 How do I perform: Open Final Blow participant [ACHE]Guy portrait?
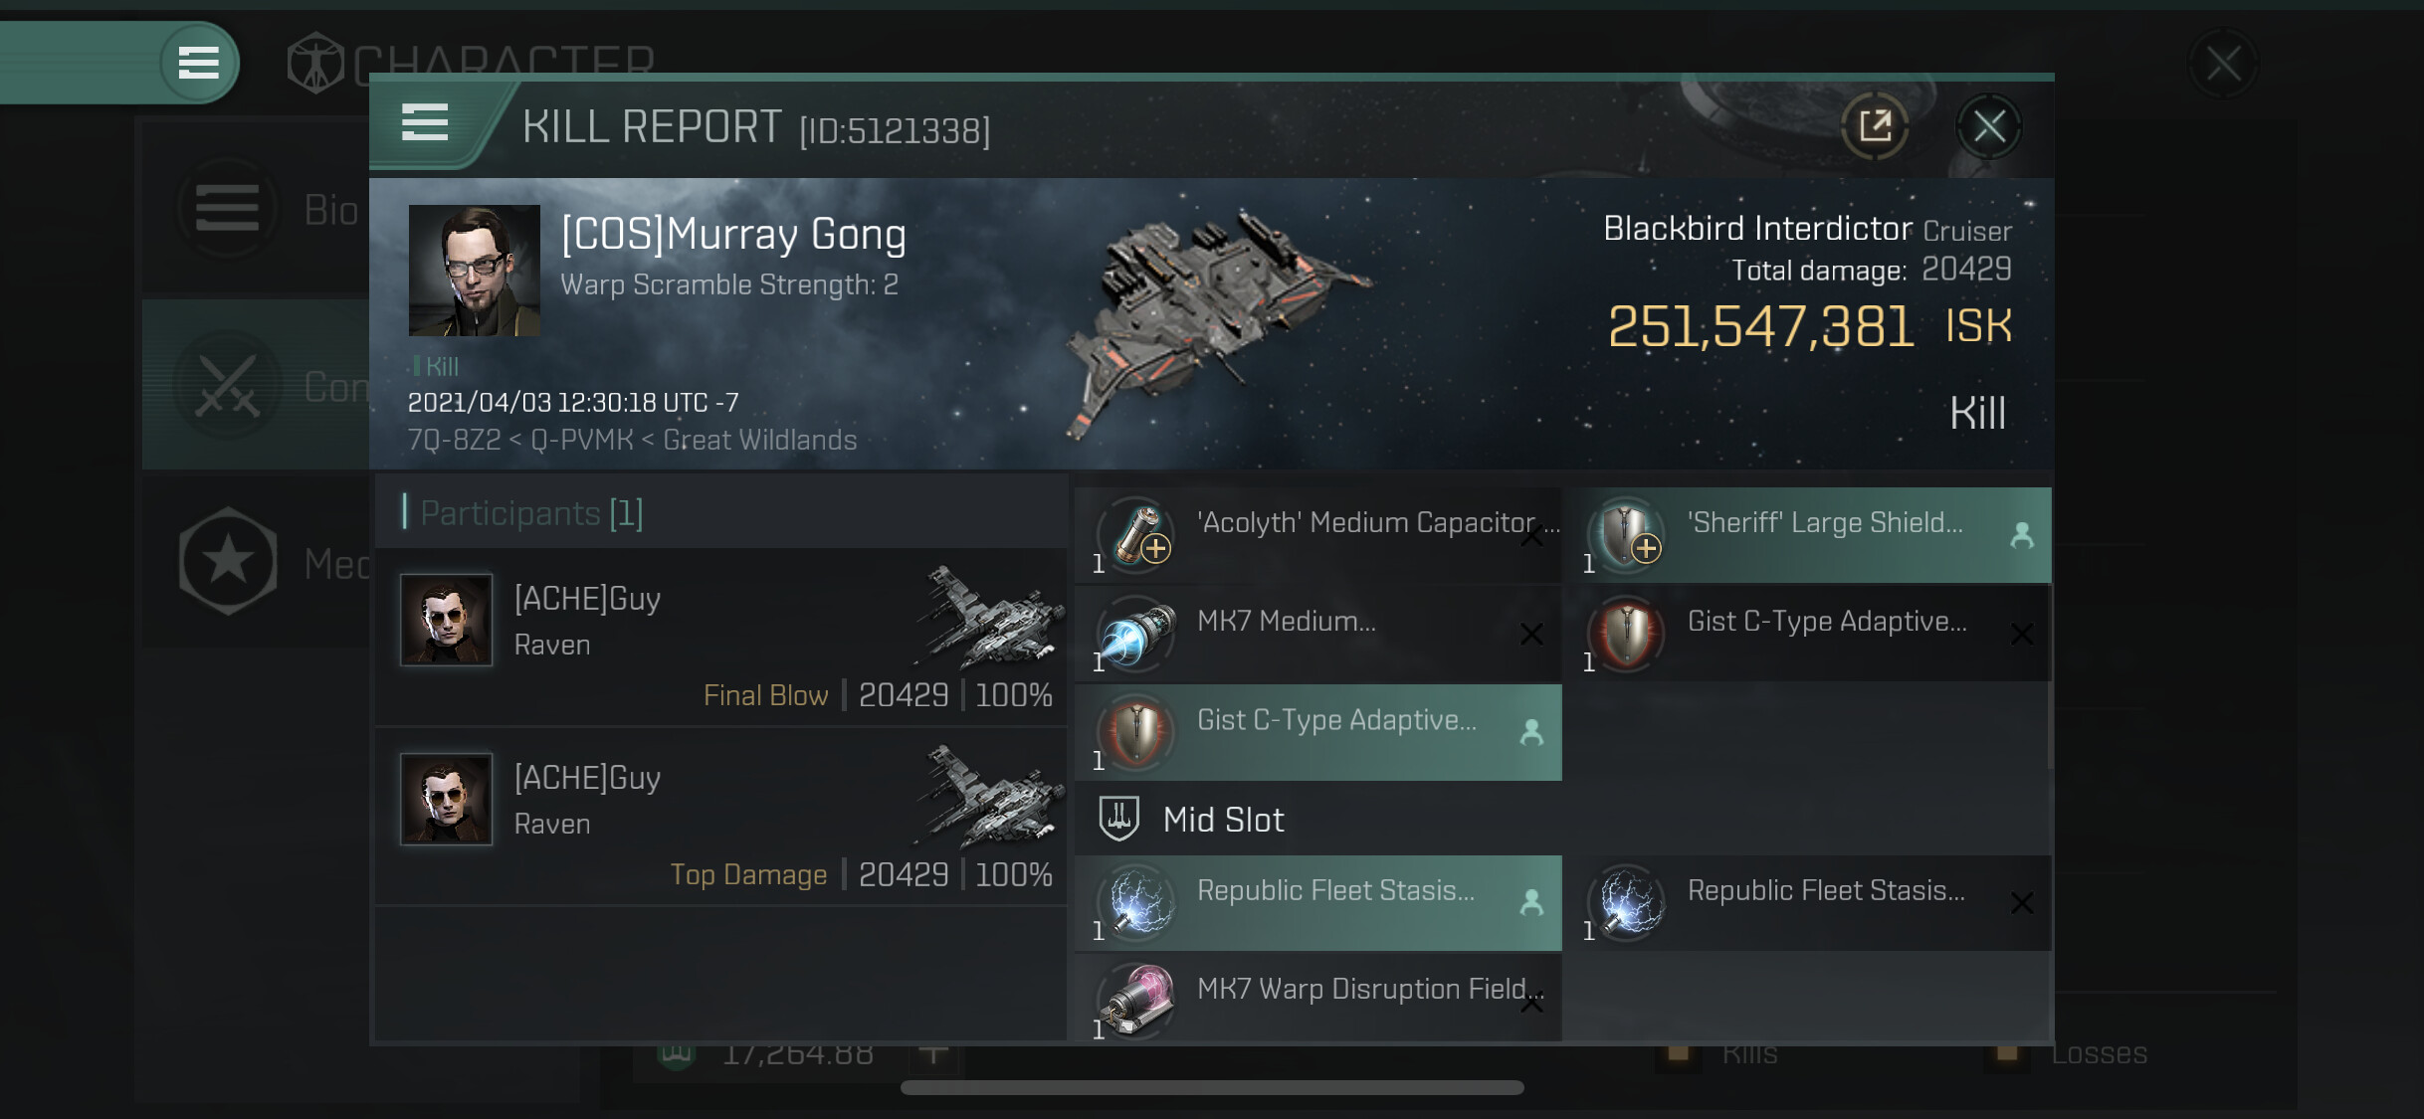pos(446,620)
